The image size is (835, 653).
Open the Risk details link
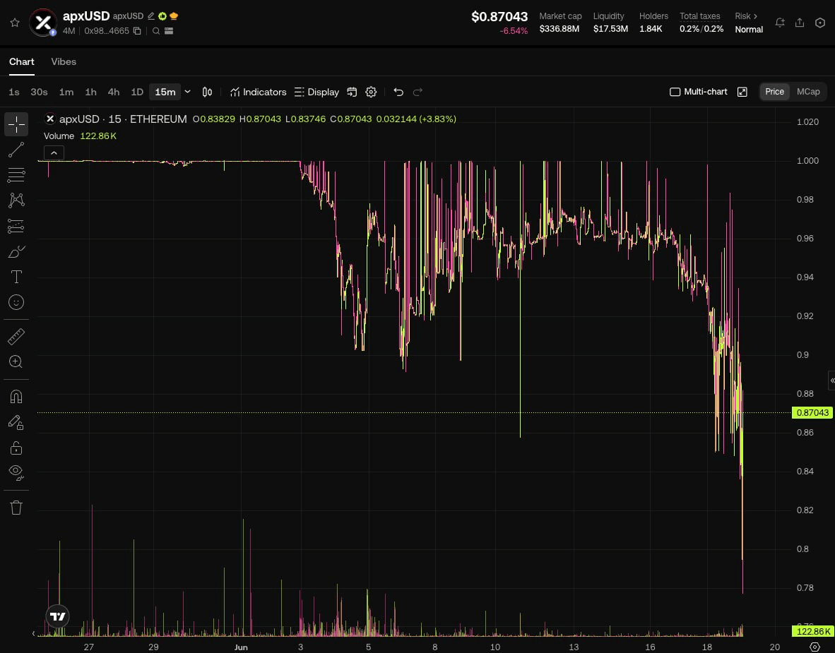[x=745, y=16]
